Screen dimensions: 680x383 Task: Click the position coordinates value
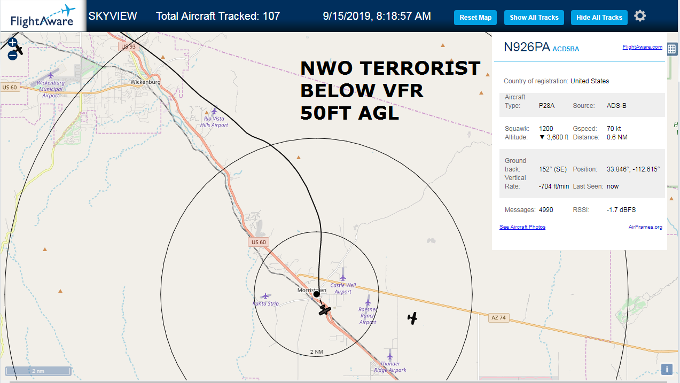tap(634, 169)
